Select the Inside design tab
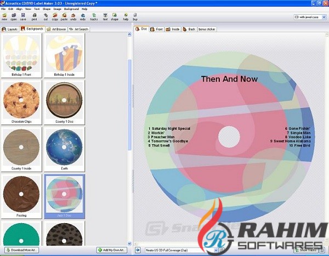 (x=173, y=29)
